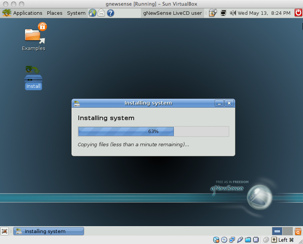Launch the web browser globe icon
The image size is (303, 244).
point(92,13)
